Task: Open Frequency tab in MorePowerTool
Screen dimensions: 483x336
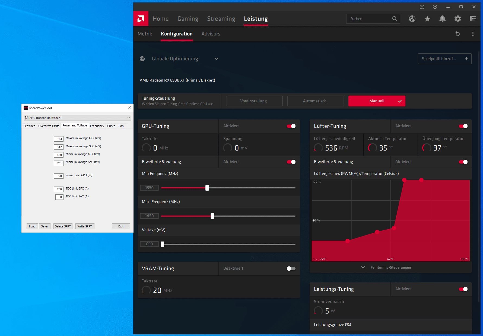Action: click(x=97, y=126)
